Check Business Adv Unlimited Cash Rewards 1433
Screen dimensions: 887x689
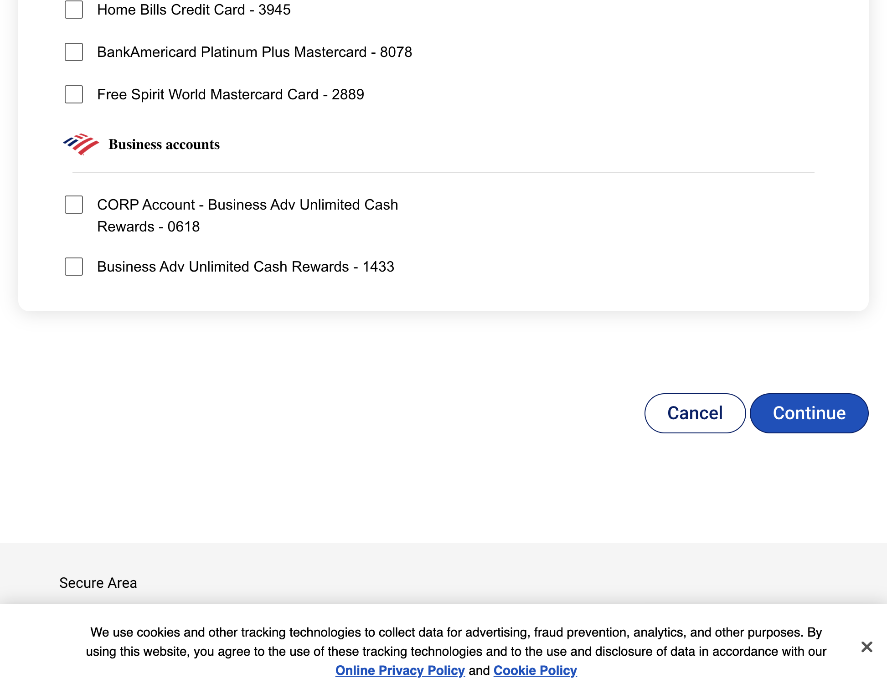click(x=74, y=267)
